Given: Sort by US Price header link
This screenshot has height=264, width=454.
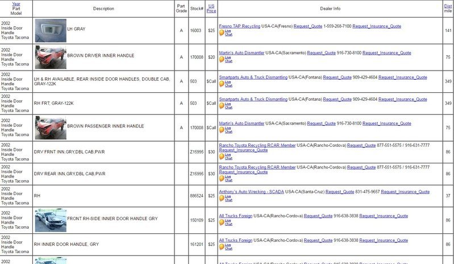Looking at the screenshot, I should [x=211, y=9].
